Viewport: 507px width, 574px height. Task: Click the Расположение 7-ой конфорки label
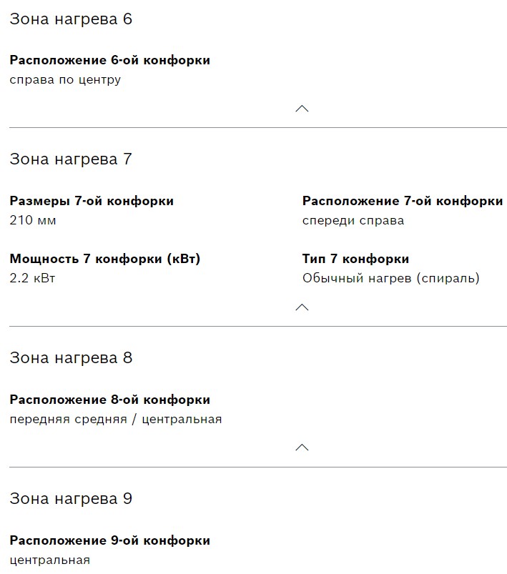pyautogui.click(x=403, y=201)
